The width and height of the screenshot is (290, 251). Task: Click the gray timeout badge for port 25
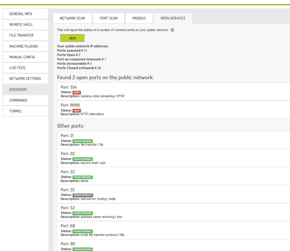coord(83,195)
